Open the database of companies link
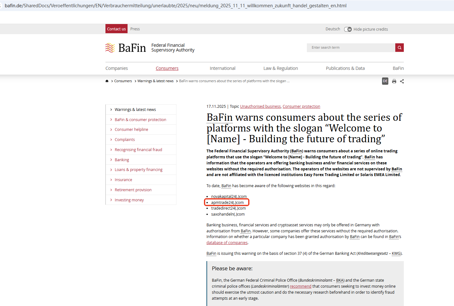Viewport: 454px width, 306px height. [227, 243]
